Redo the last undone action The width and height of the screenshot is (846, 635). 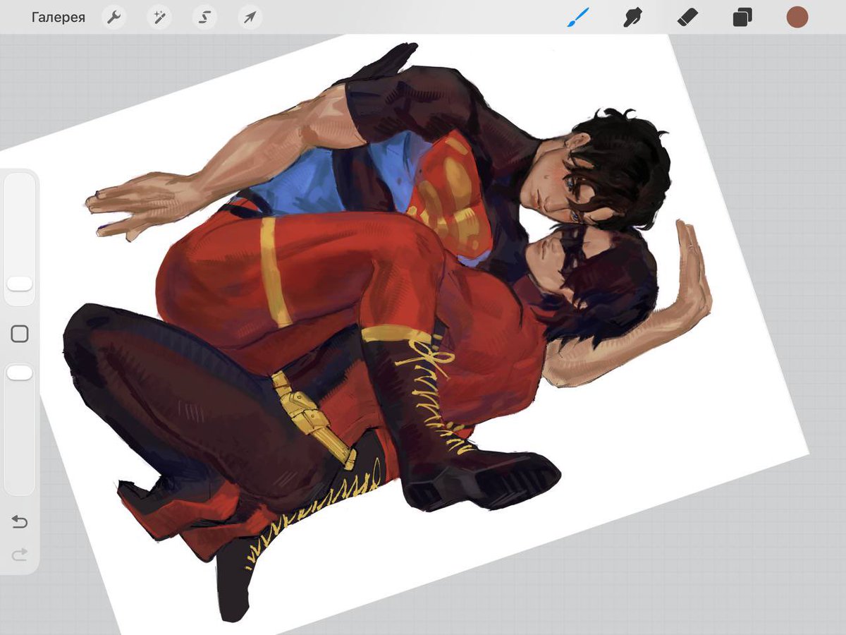click(x=20, y=555)
